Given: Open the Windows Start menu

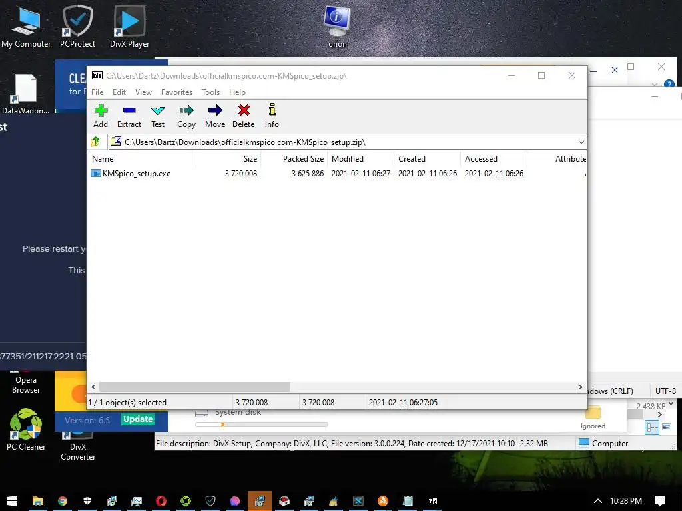Looking at the screenshot, I should click(12, 501).
